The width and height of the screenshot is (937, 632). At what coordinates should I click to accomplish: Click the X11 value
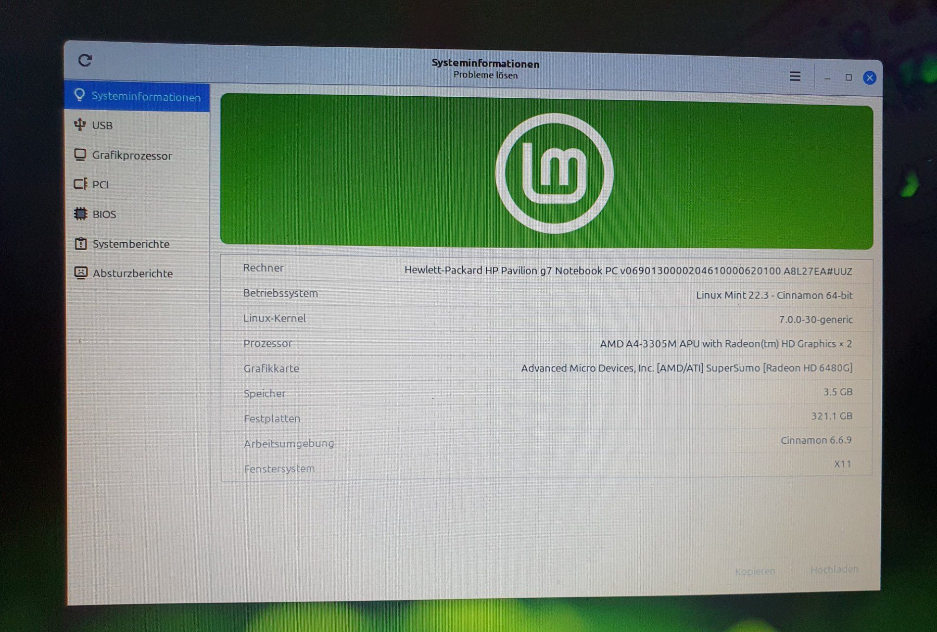(x=843, y=464)
